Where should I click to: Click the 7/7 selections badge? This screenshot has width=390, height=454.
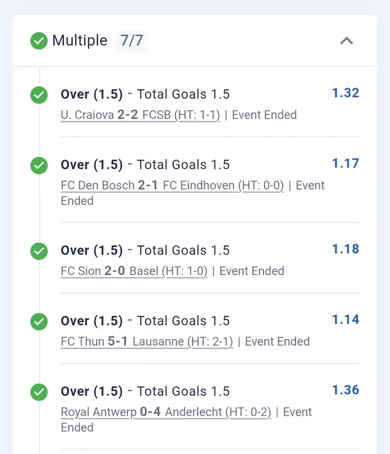tap(131, 41)
